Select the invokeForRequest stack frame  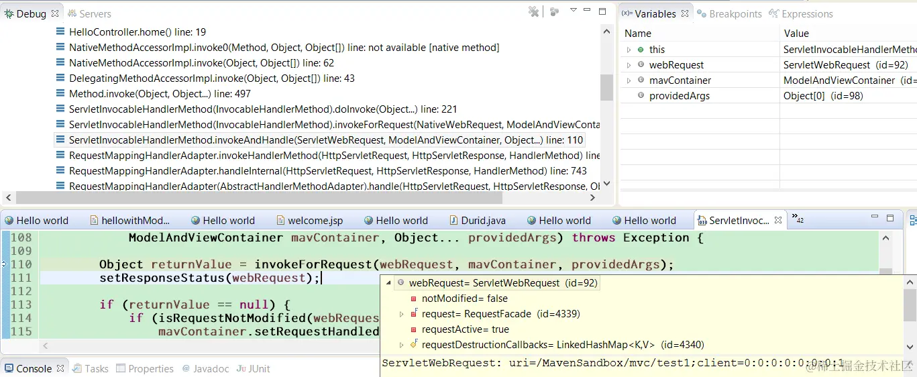coord(334,125)
